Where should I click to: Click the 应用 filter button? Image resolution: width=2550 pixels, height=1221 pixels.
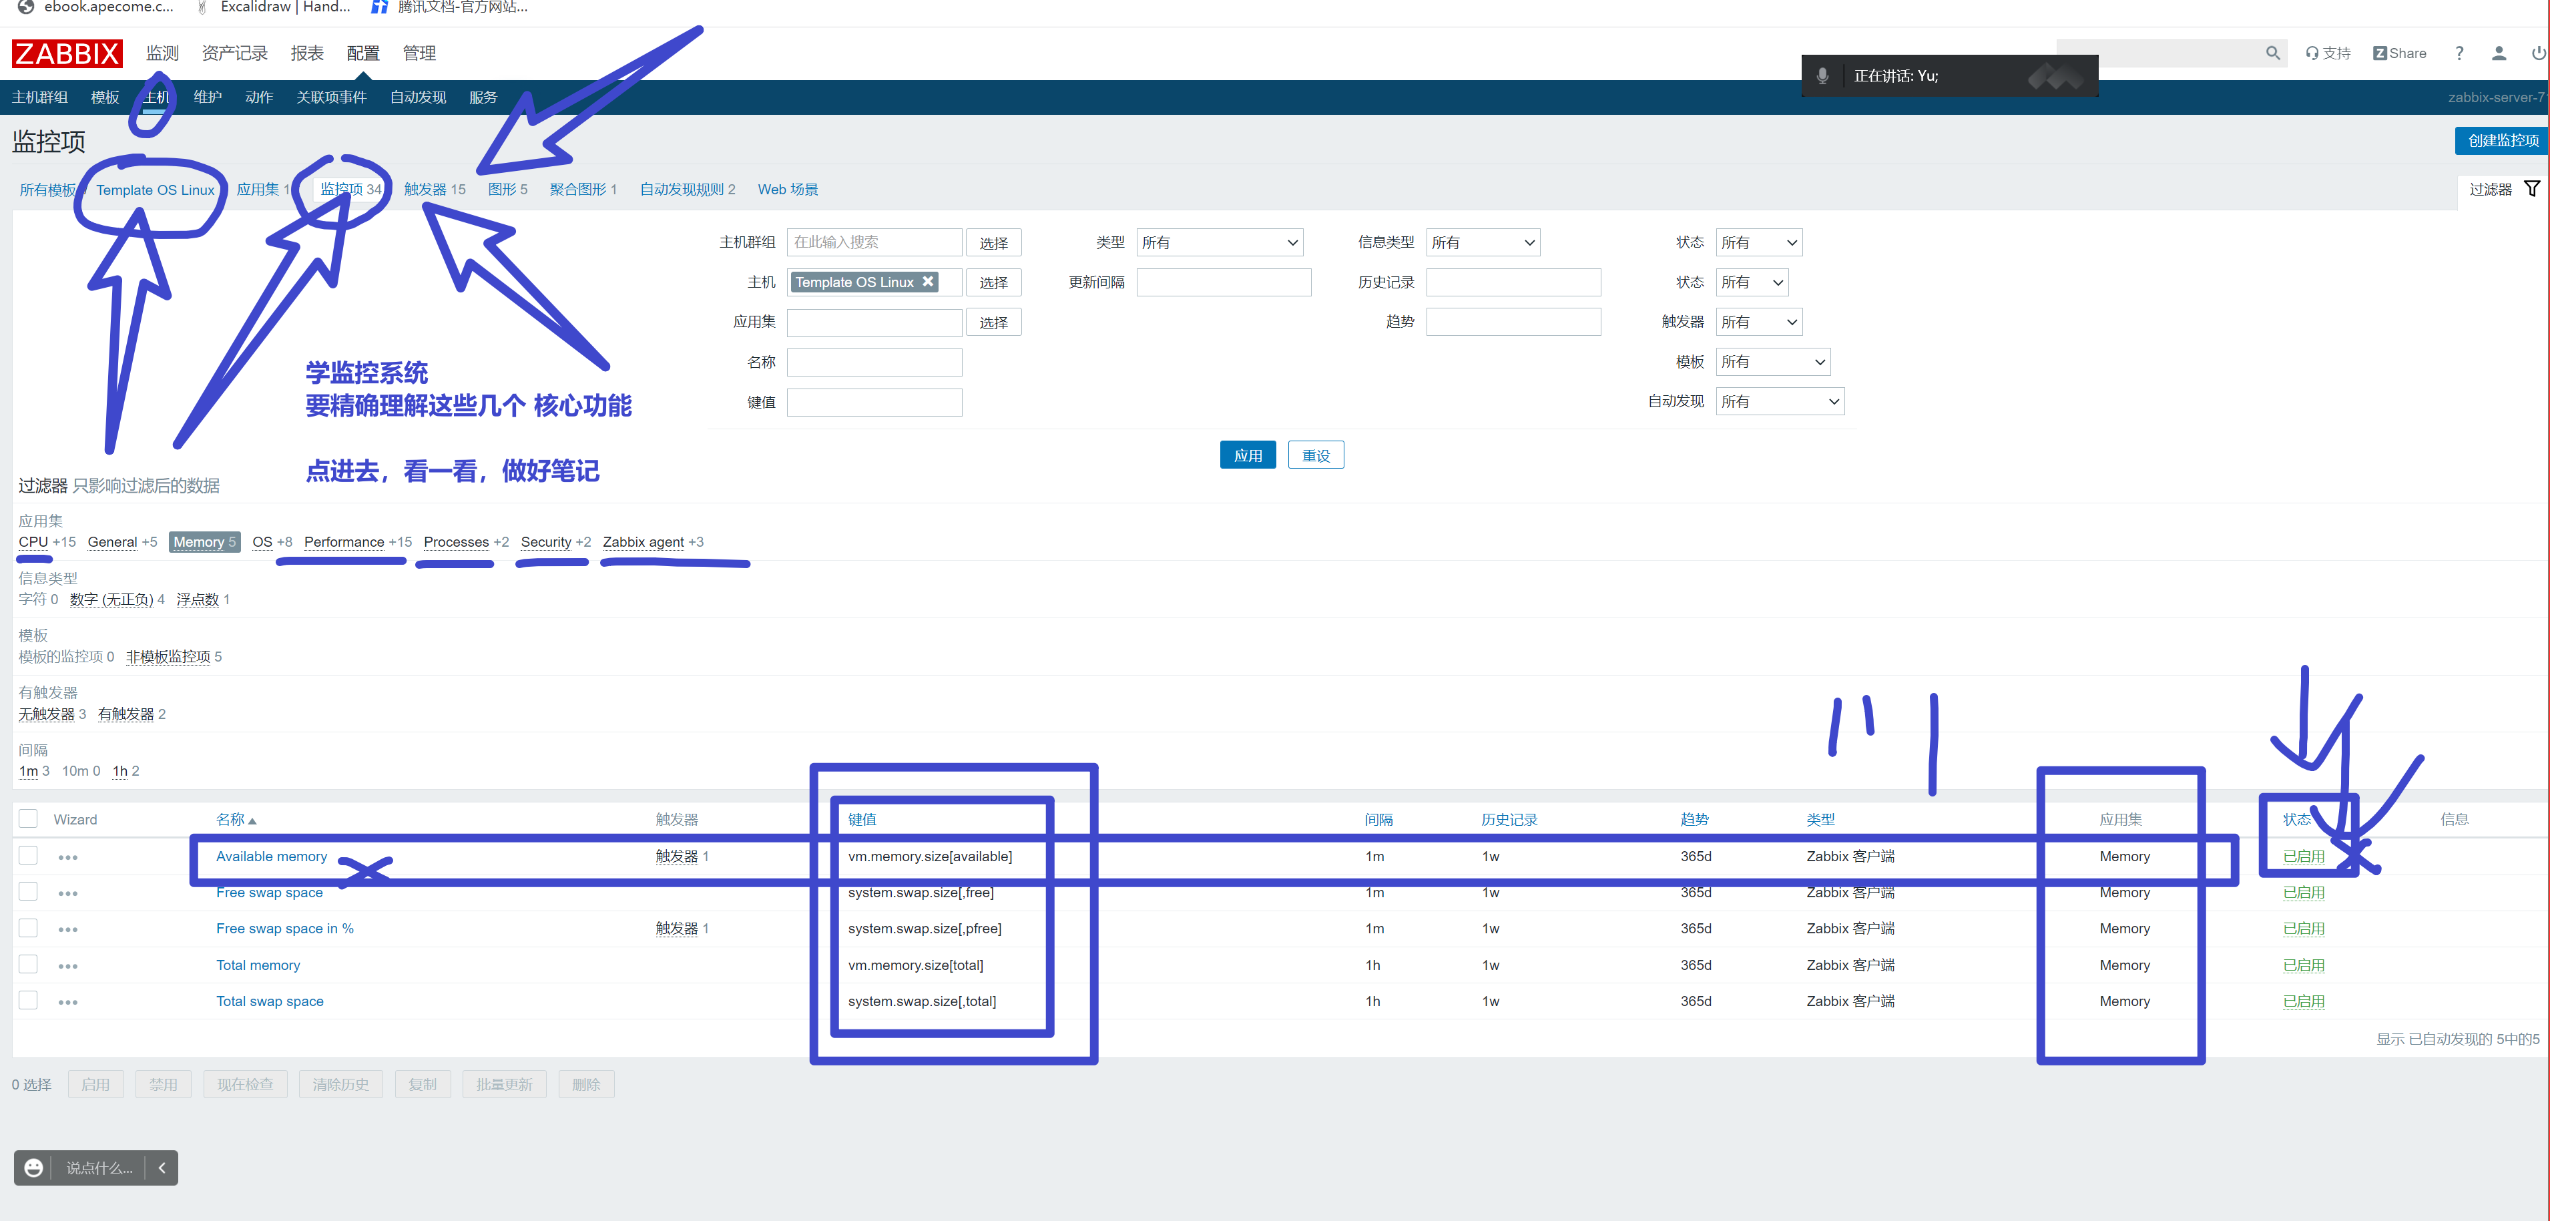[x=1247, y=455]
